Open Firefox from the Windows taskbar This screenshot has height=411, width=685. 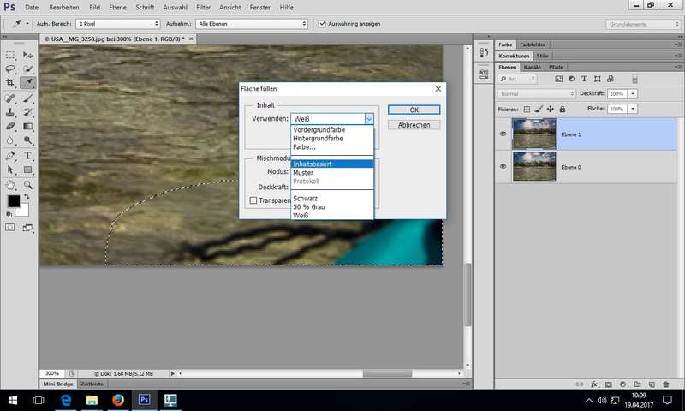pyautogui.click(x=117, y=399)
